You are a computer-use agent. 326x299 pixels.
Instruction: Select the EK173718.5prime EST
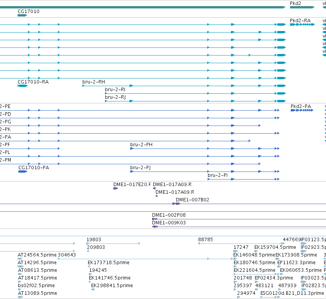click(89, 266)
